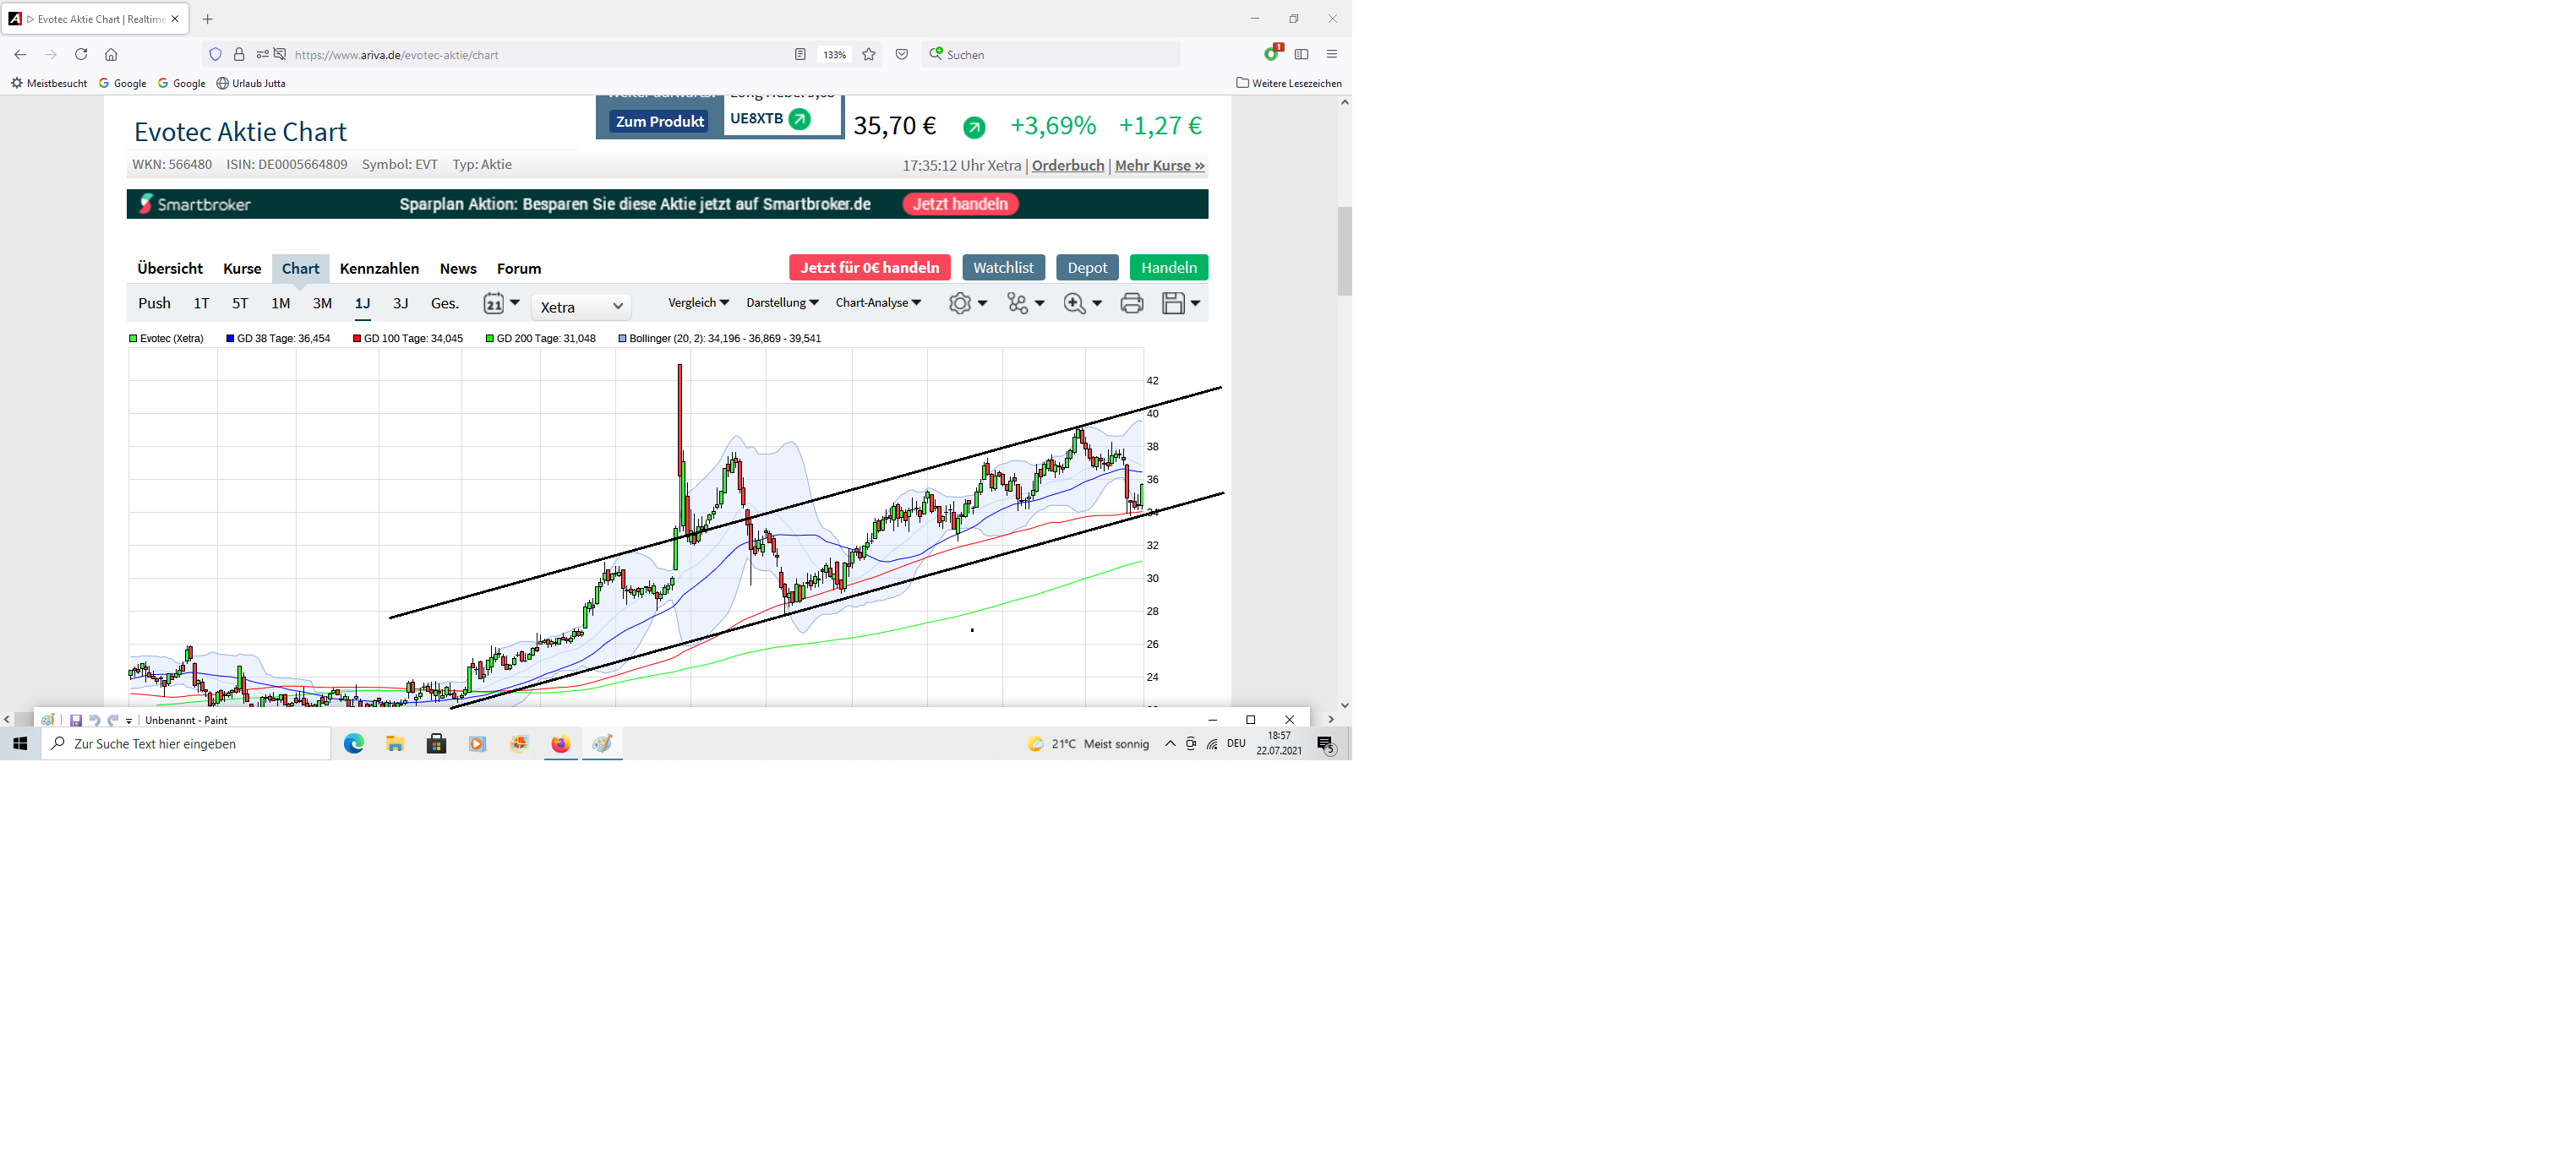
Task: Select the 3M time range
Action: tap(322, 304)
